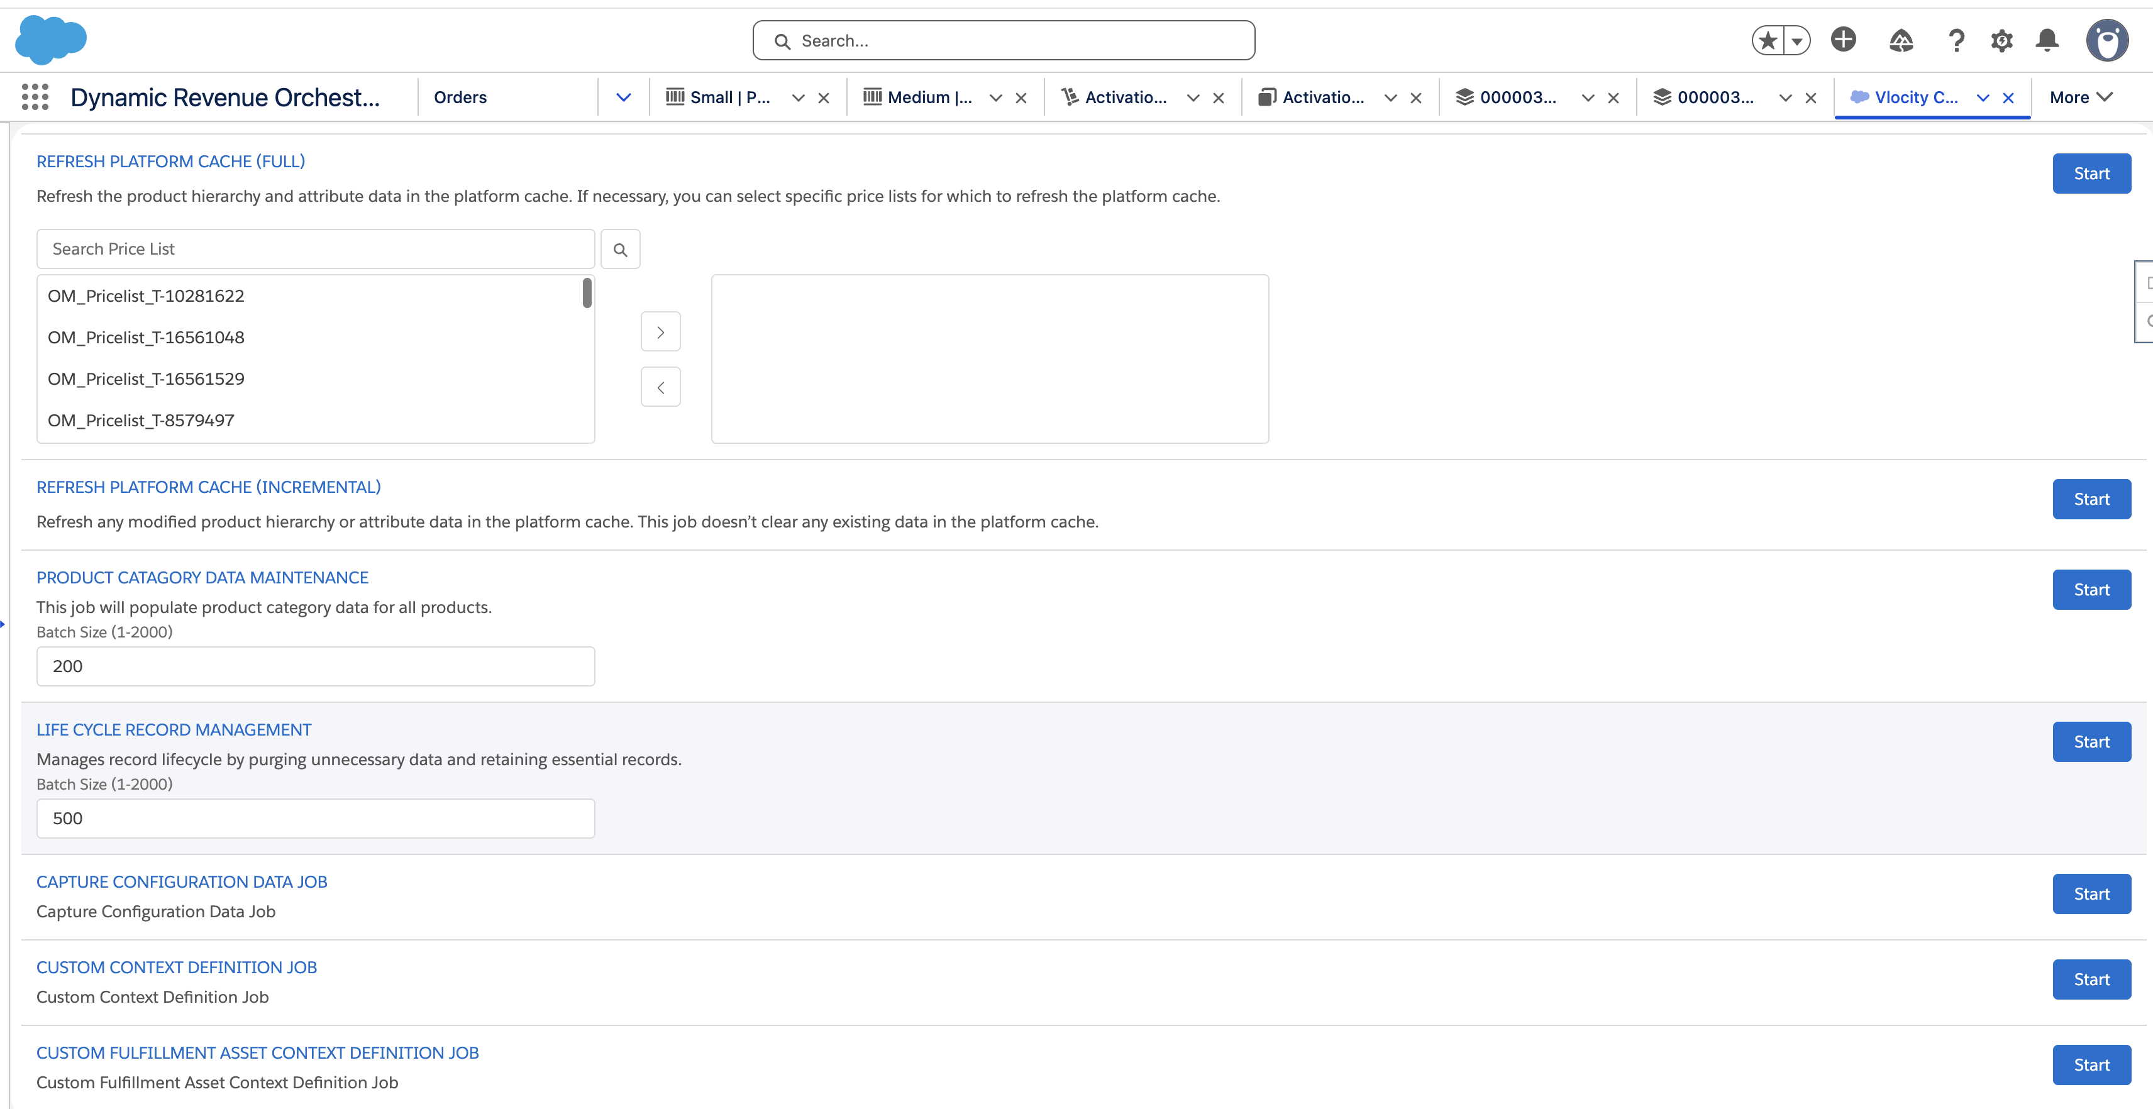Close the second Activatio... tab
Image resolution: width=2153 pixels, height=1109 pixels.
click(1415, 98)
